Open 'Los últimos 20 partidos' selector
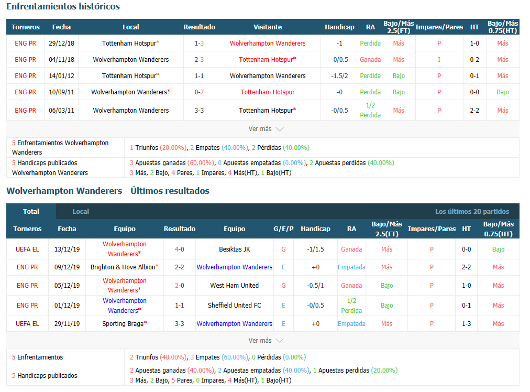The width and height of the screenshot is (530, 392). pyautogui.click(x=472, y=211)
